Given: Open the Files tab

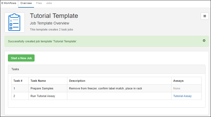Looking at the screenshot, I should 39,3.
